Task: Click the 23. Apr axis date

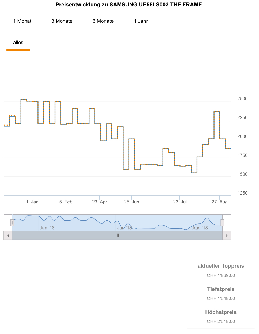Action: tap(100, 202)
